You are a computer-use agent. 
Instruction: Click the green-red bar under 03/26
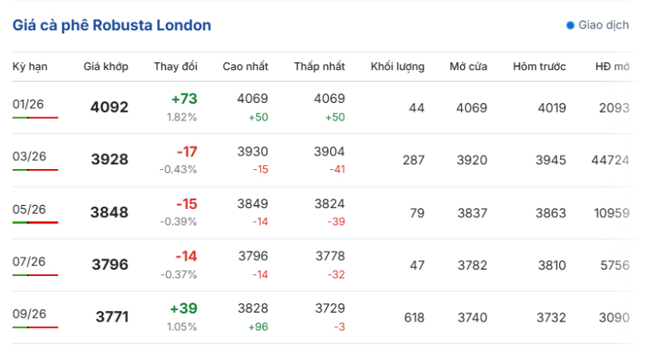click(35, 169)
